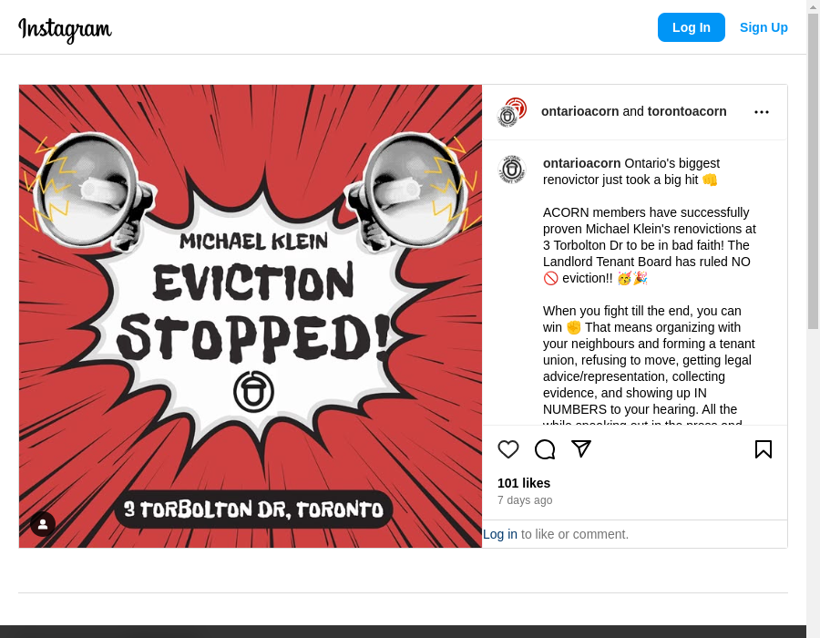Open the ontarioacorn profile in post header
The width and height of the screenshot is (820, 638).
coord(580,111)
